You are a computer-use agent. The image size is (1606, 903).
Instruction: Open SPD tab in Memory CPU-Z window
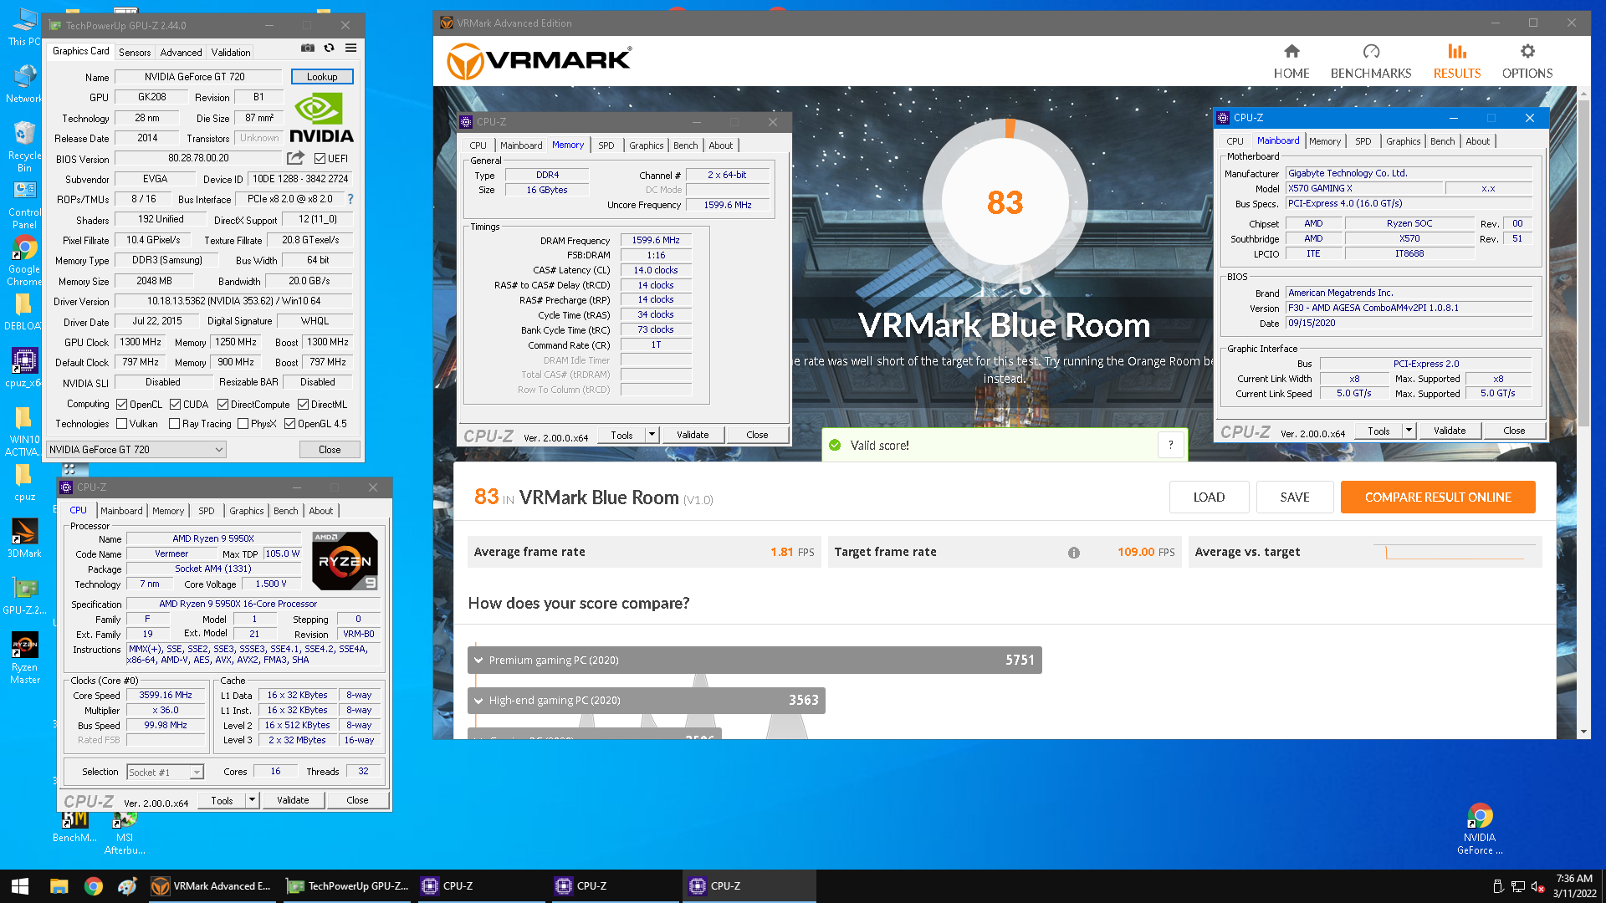pos(606,145)
